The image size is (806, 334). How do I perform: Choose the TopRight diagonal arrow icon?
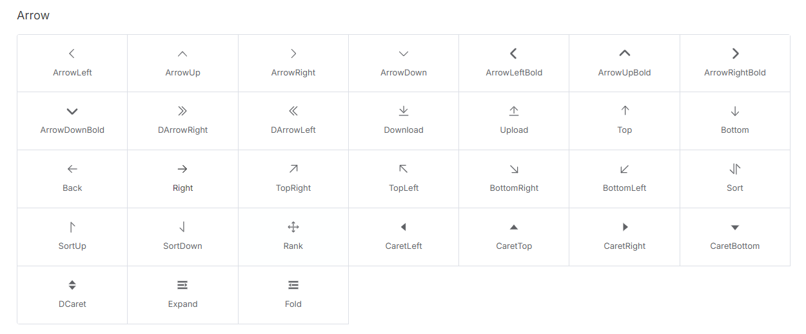pyautogui.click(x=293, y=169)
